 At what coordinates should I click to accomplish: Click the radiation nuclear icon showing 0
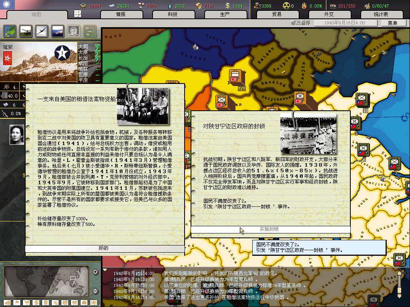286,6
